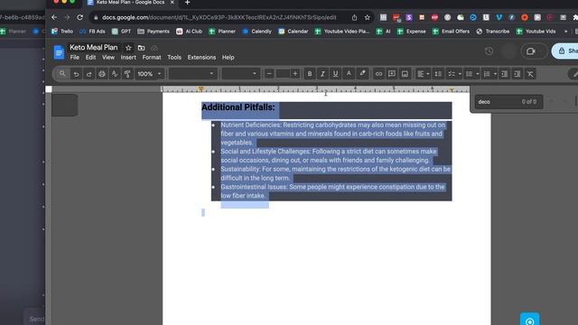The image size is (578, 325).
Task: Insert a checklist from toolbar
Action: tap(452, 74)
